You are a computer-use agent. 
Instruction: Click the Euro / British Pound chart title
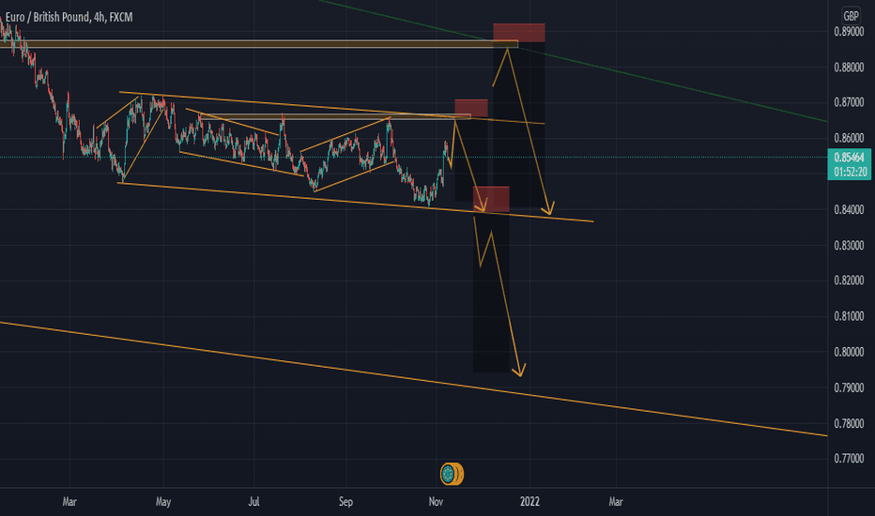point(69,17)
